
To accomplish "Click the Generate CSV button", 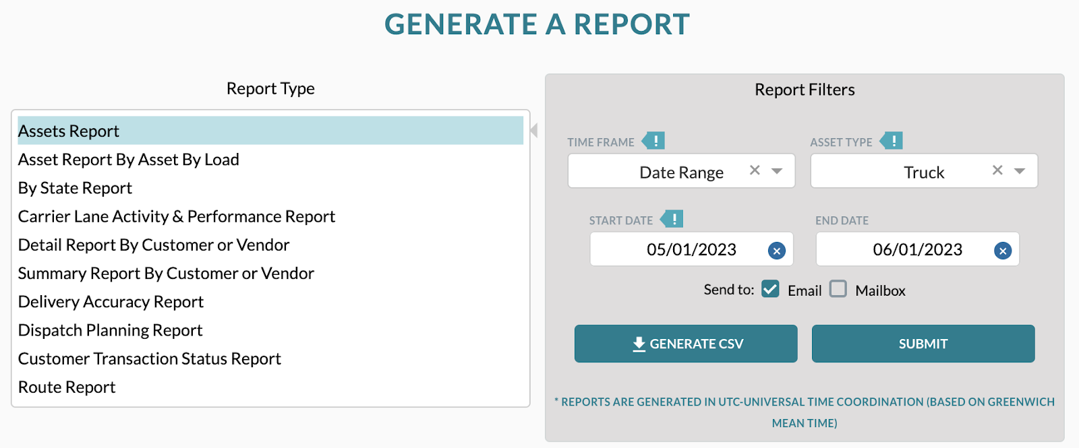I will 686,344.
